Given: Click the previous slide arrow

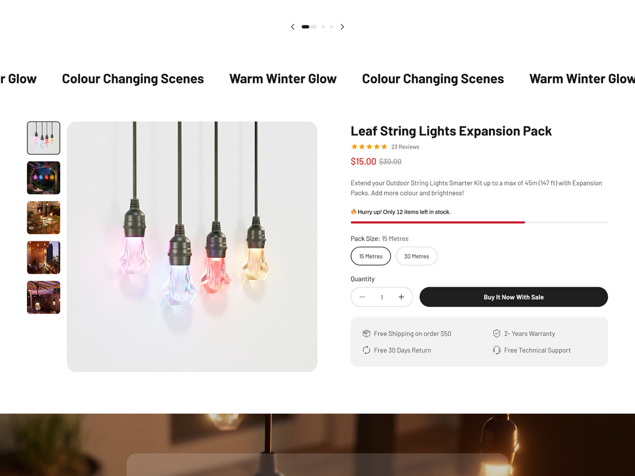Looking at the screenshot, I should 293,27.
